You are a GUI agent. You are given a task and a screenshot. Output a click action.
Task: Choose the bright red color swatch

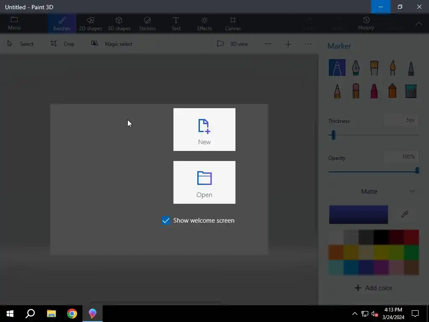(411, 237)
